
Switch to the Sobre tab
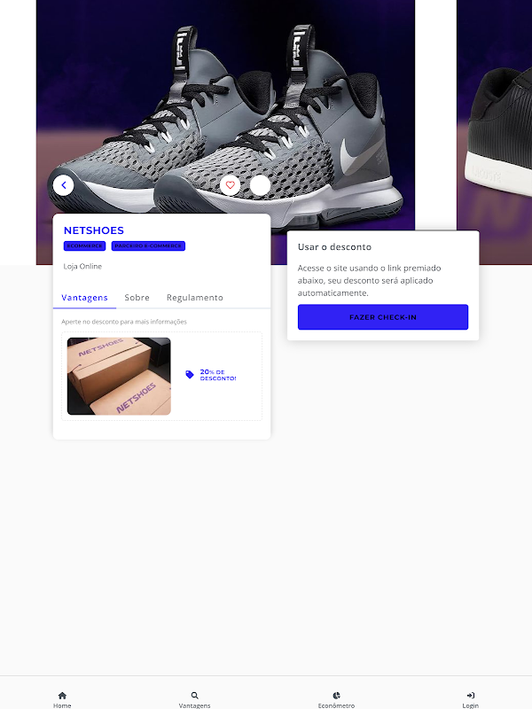137,298
